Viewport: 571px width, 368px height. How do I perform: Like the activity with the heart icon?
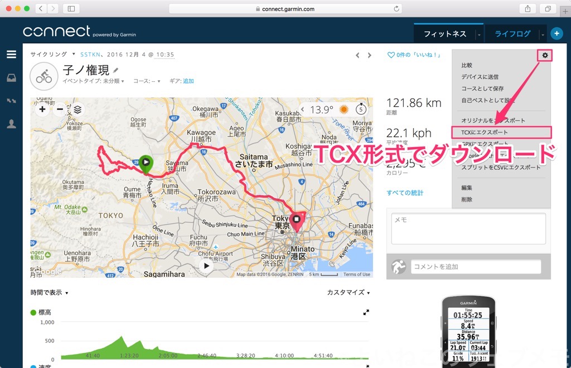point(391,55)
